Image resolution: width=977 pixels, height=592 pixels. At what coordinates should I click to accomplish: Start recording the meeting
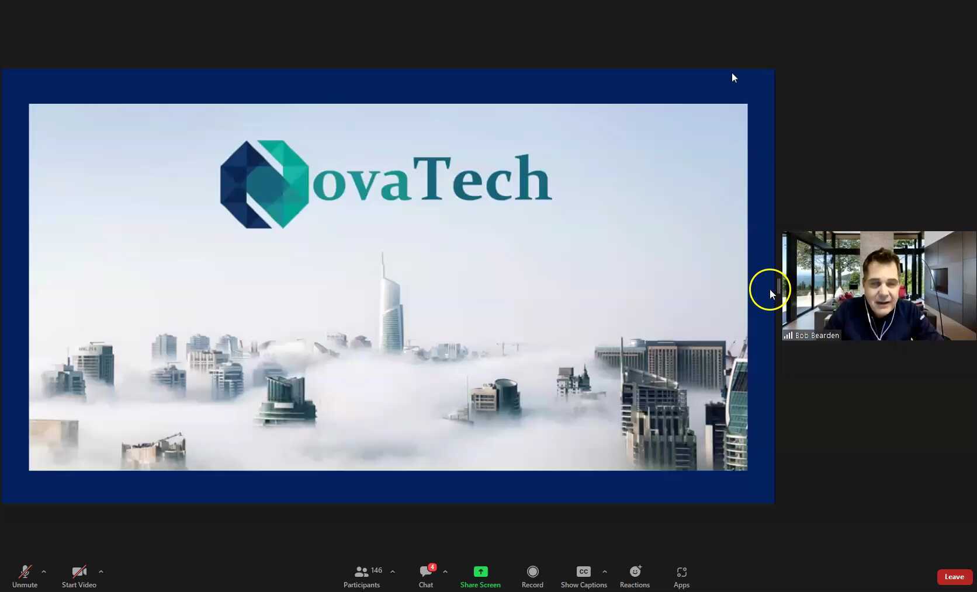pos(532,576)
